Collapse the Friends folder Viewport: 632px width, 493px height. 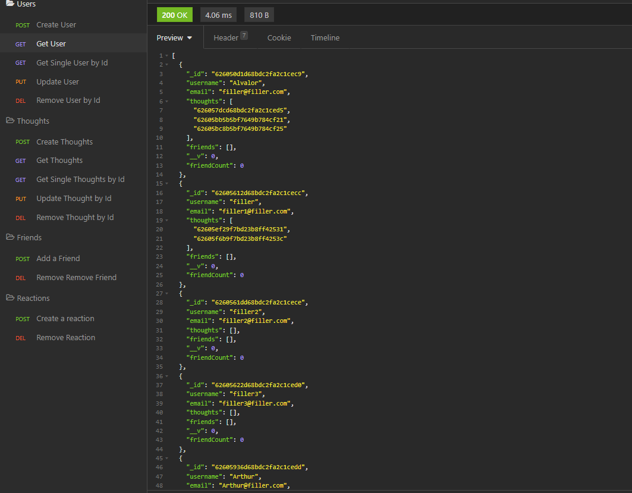tap(24, 237)
